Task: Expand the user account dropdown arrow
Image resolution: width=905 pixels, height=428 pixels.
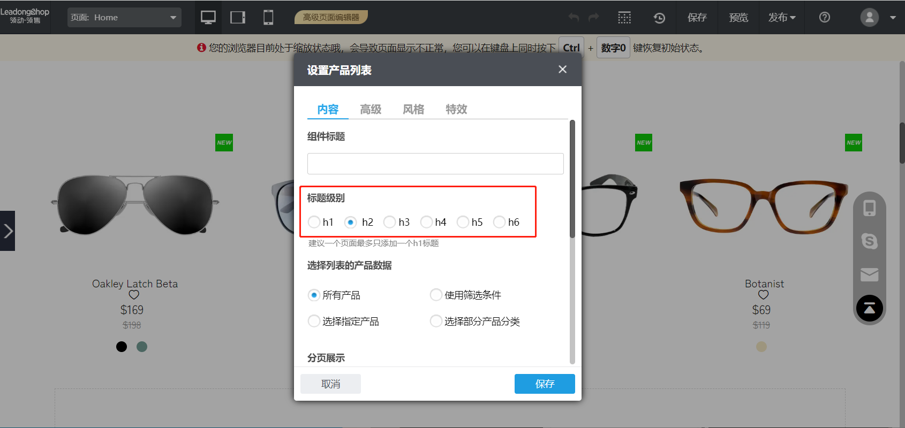Action: click(893, 18)
